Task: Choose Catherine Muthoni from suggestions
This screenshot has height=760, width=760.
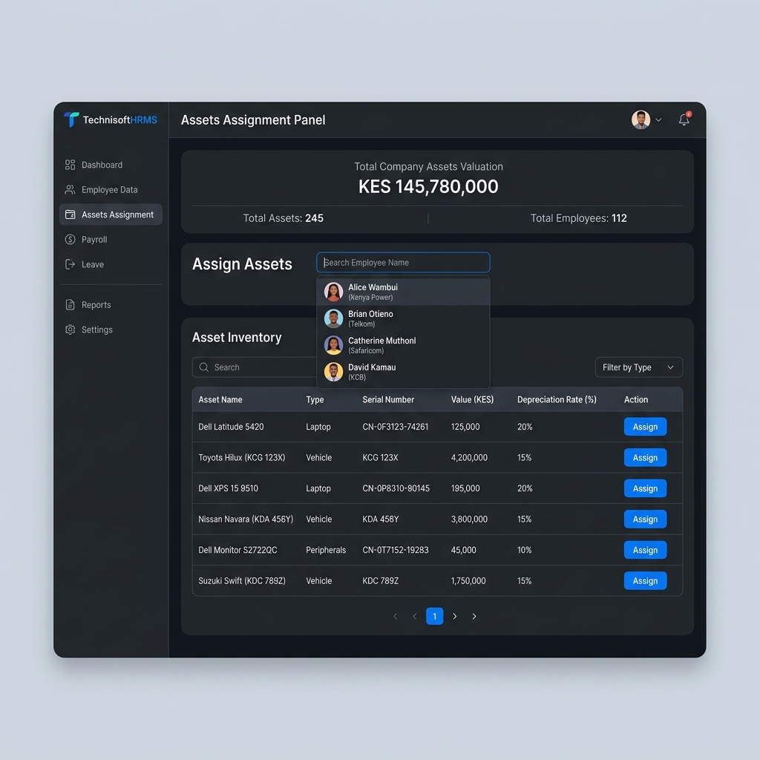Action: (403, 345)
